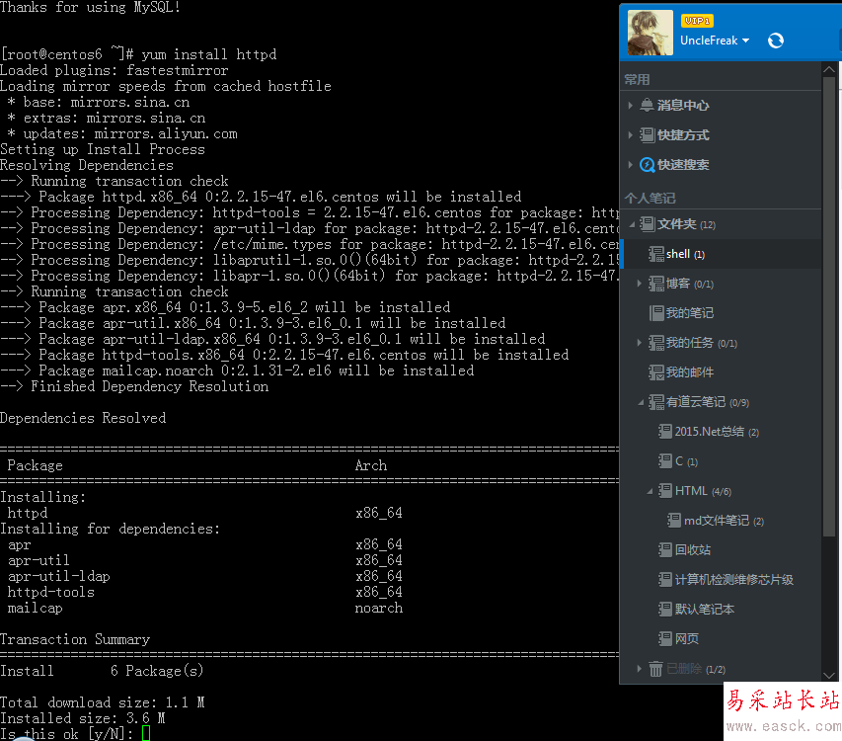Open 我的邮件 notebook
The image size is (842, 741).
pos(690,371)
